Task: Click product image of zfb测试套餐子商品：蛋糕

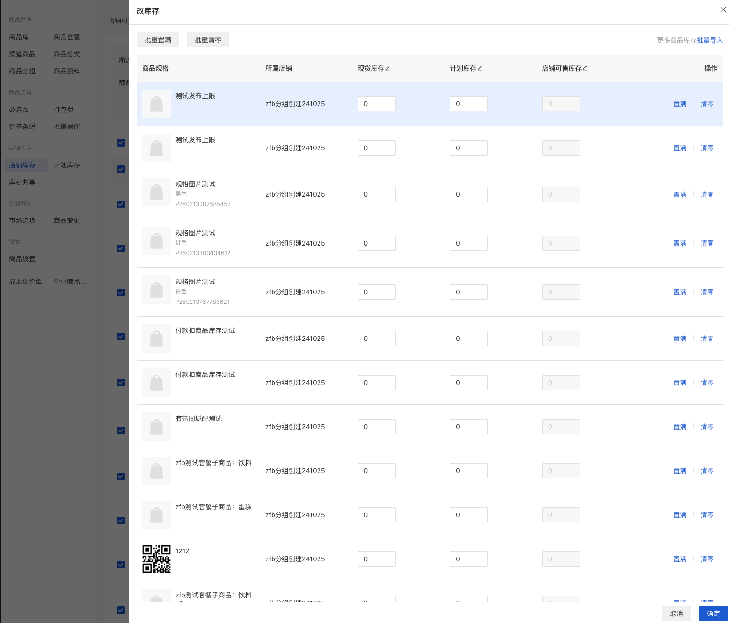Action: pos(156,515)
